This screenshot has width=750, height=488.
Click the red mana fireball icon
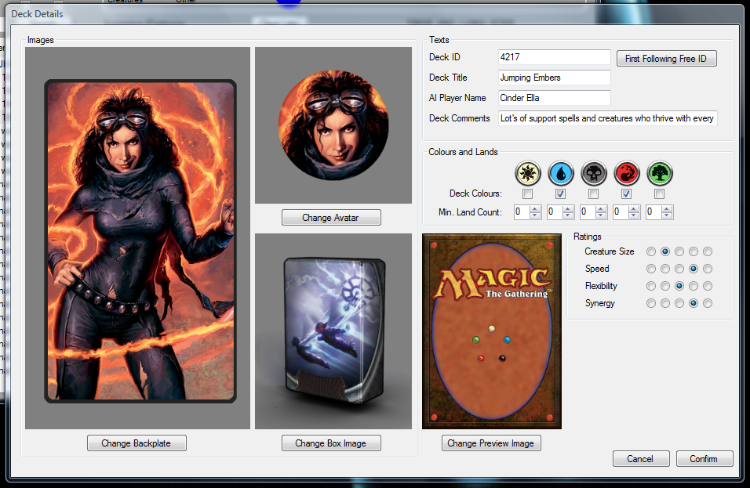pos(627,174)
